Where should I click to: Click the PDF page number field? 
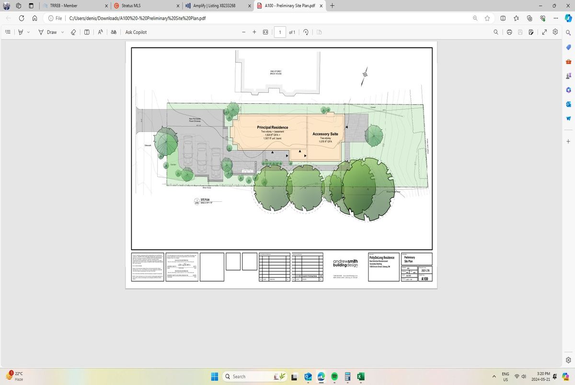point(280,32)
